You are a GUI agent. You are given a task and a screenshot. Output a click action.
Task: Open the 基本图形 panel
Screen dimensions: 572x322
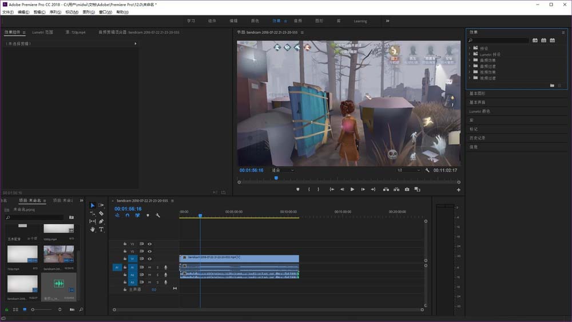477,93
